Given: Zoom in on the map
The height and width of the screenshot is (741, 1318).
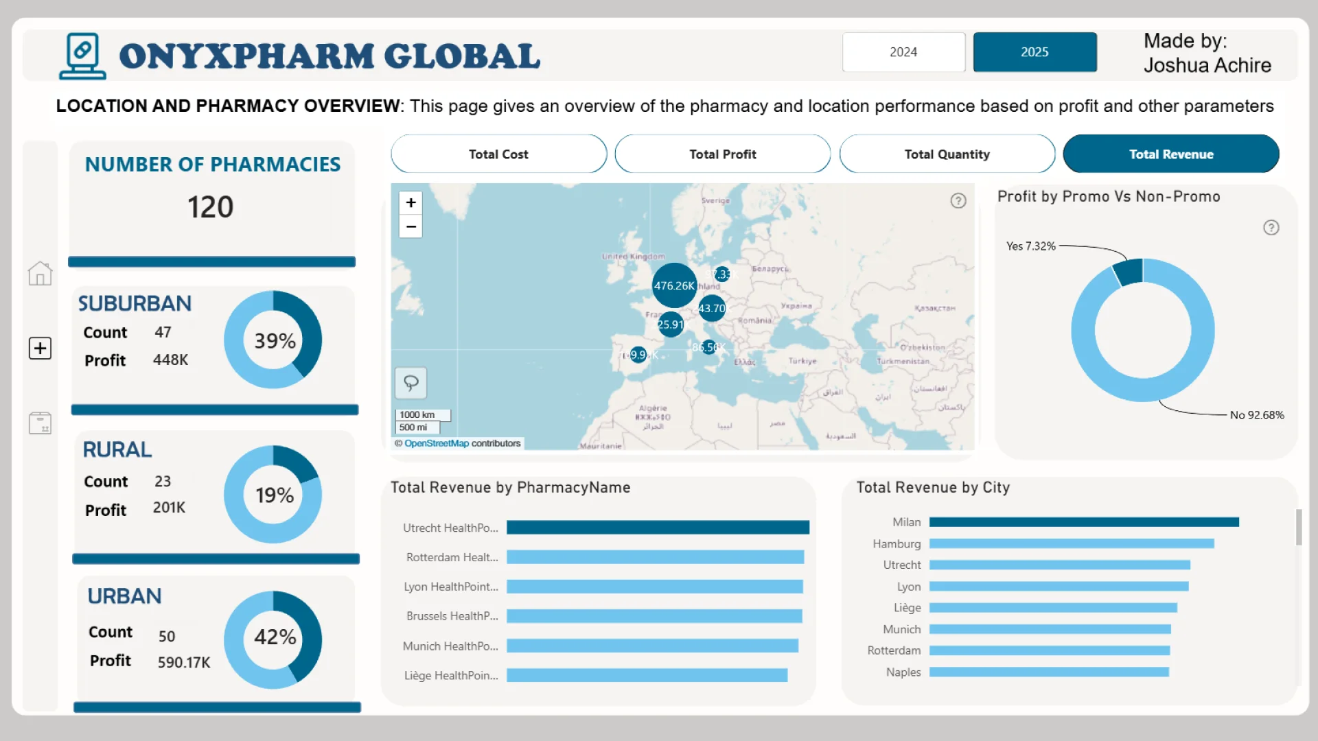Looking at the screenshot, I should [411, 202].
